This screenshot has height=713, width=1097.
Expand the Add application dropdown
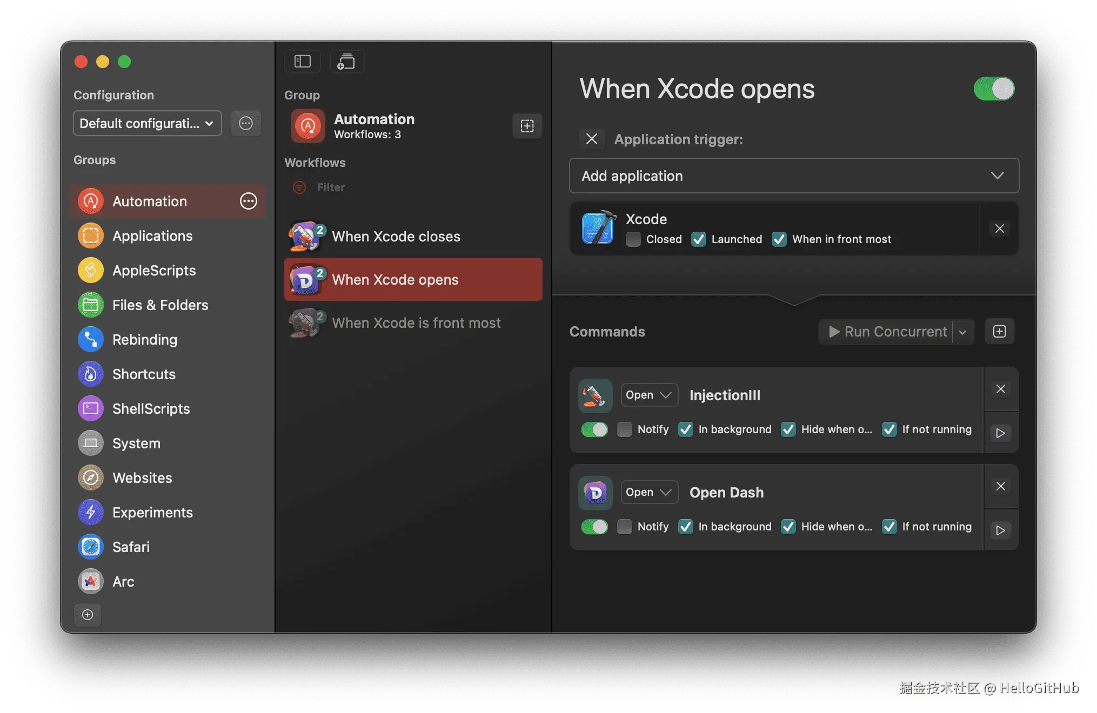point(794,176)
